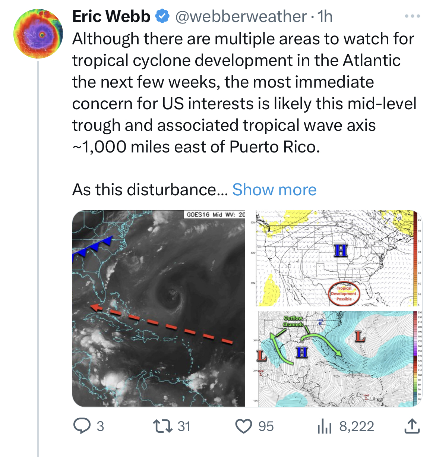
Task: Open the 1h timestamp link
Action: [x=325, y=16]
